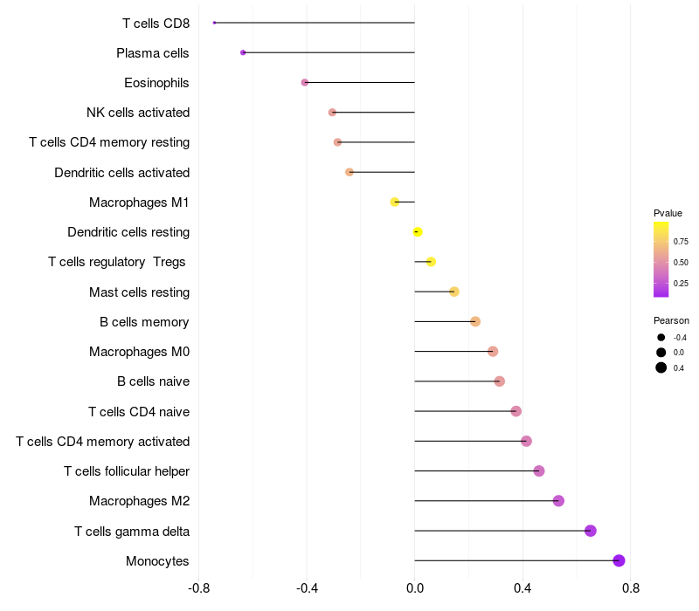
Task: Select the T cells CD4 naive dot
Action: tap(516, 411)
